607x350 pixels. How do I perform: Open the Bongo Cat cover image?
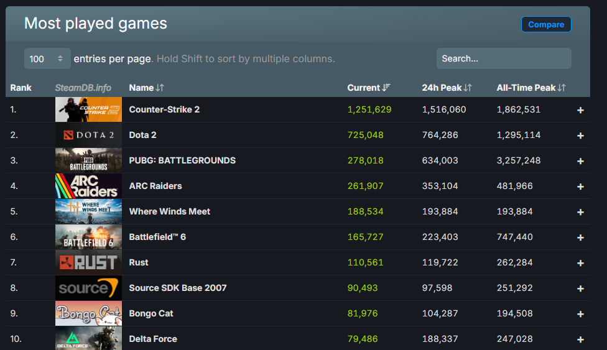88,313
